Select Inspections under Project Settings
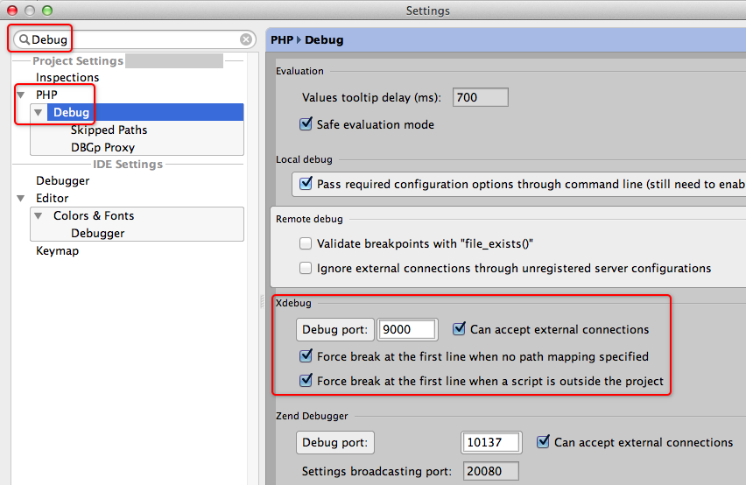 pyautogui.click(x=67, y=77)
